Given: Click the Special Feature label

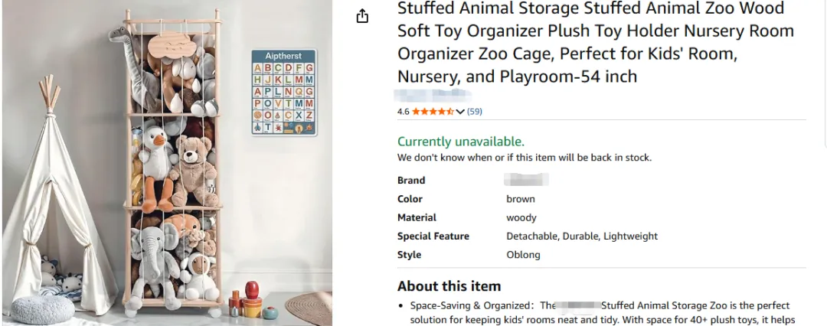Looking at the screenshot, I should (433, 236).
